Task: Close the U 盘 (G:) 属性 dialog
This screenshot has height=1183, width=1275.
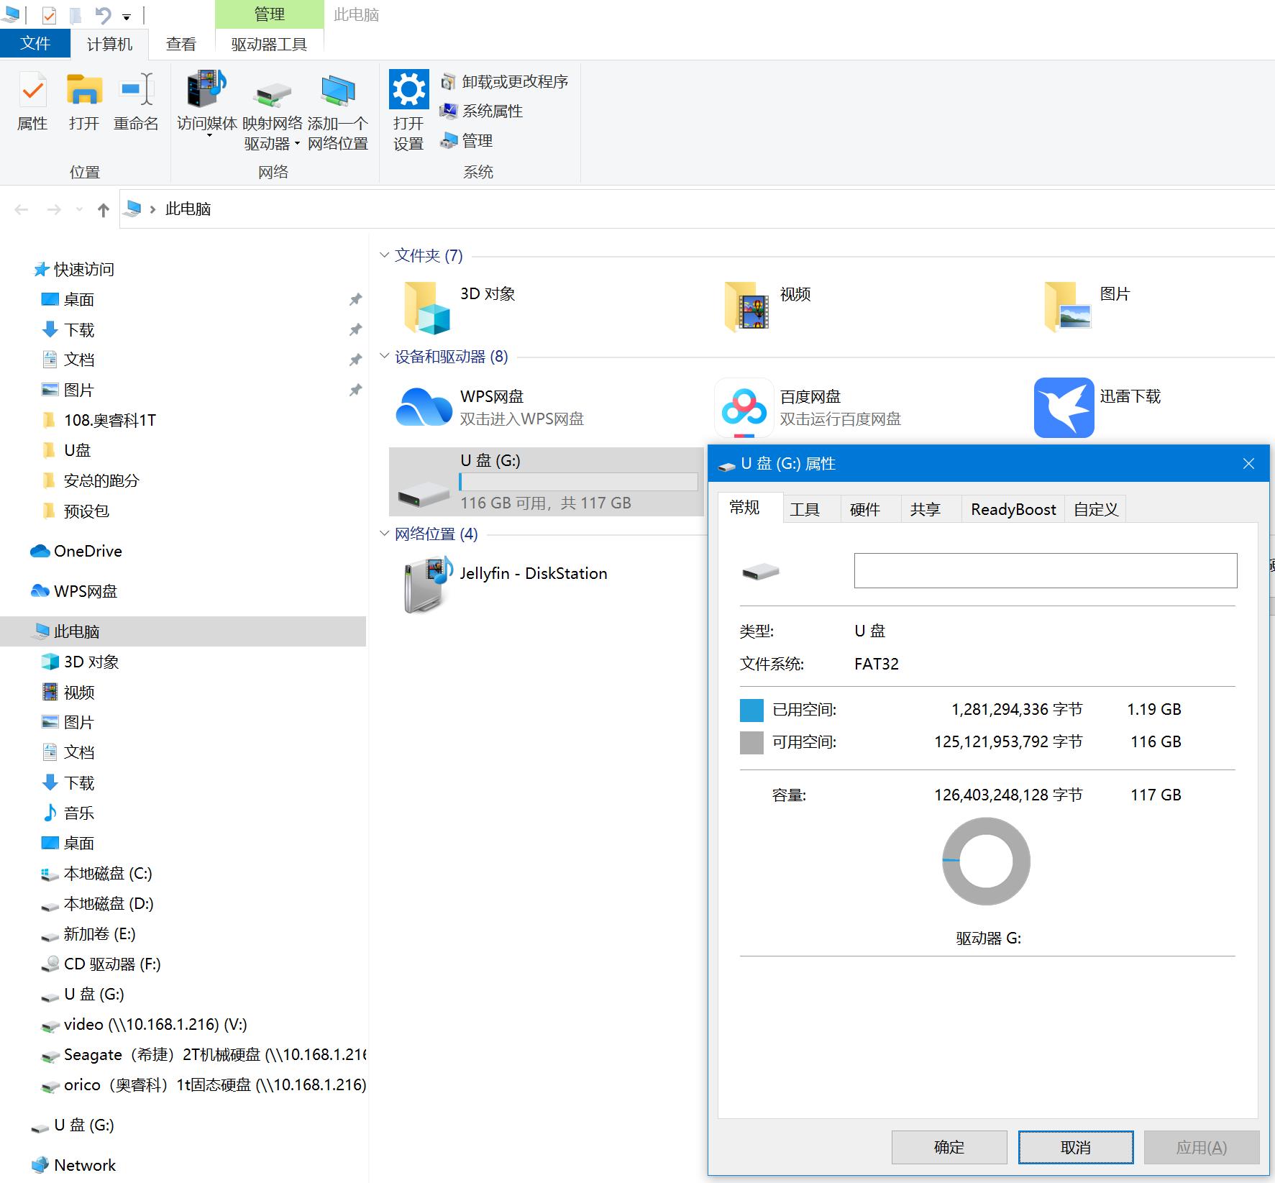Action: coord(1249,464)
